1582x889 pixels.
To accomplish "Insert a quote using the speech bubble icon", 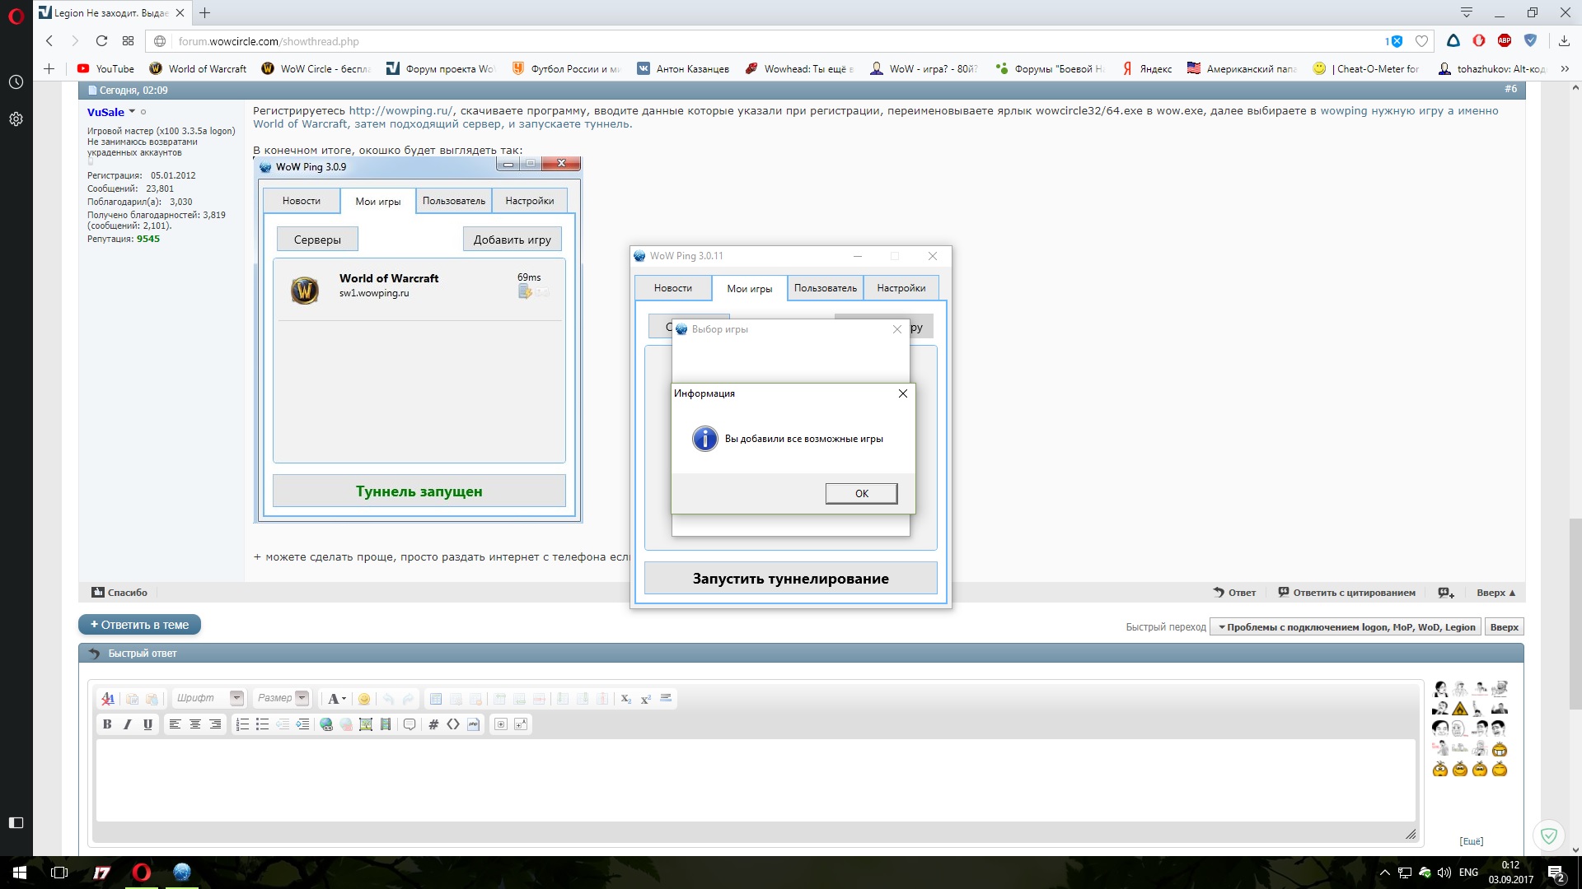I will 410,724.
